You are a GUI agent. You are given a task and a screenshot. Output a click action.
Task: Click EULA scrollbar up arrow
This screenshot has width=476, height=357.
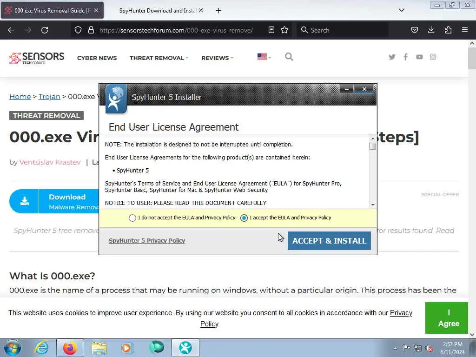click(x=373, y=139)
